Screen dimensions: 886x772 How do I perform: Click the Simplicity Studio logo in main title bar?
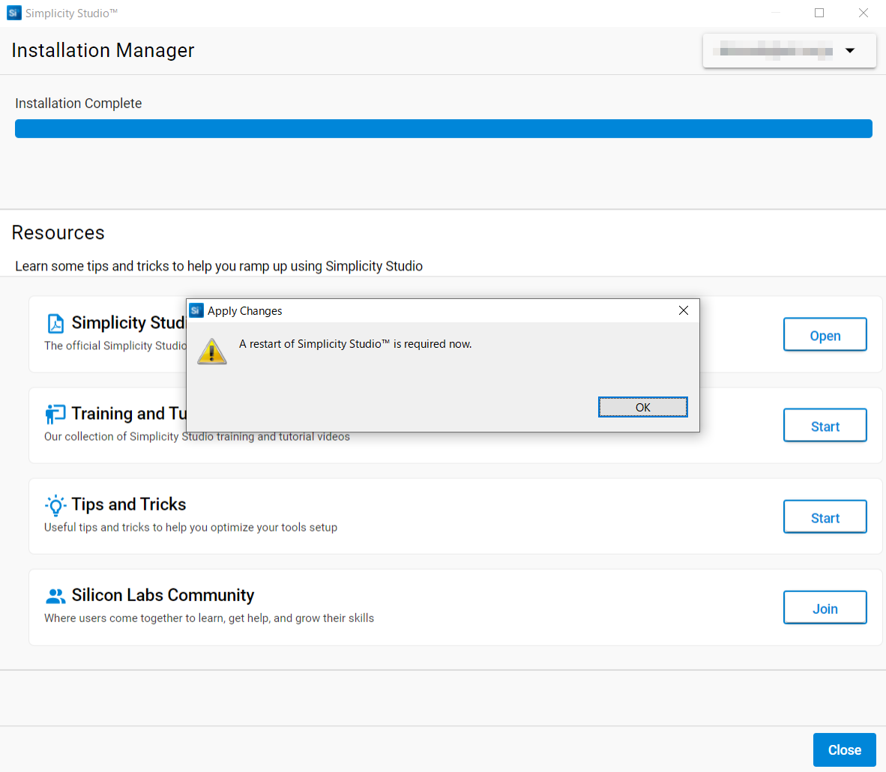click(13, 13)
